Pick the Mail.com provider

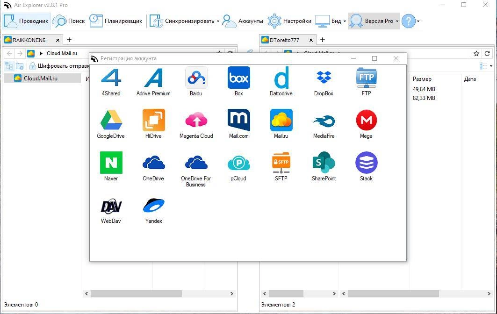(x=238, y=124)
